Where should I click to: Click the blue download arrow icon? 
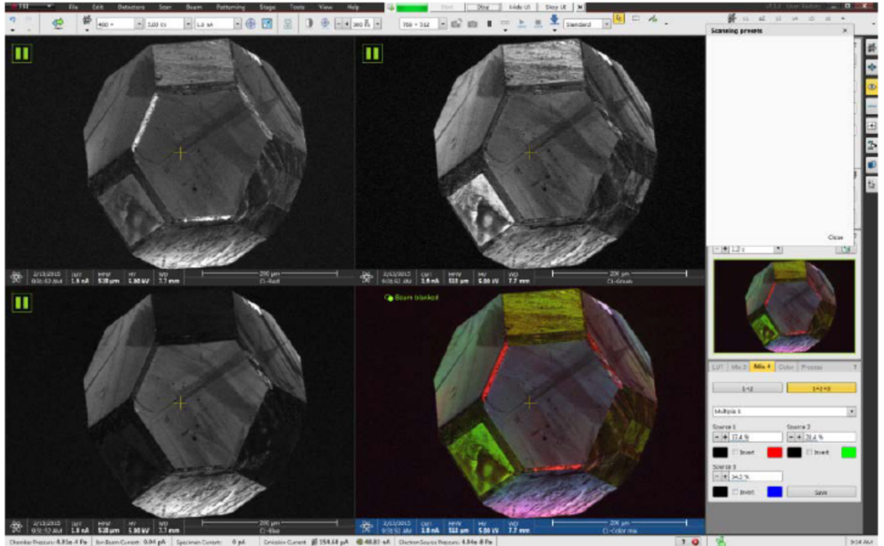click(554, 20)
